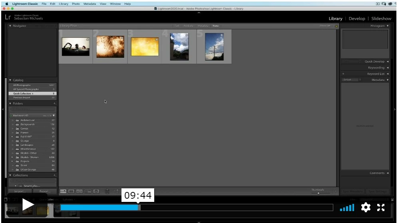
Task: Select Previous Import in Catalog
Action: tap(32, 98)
